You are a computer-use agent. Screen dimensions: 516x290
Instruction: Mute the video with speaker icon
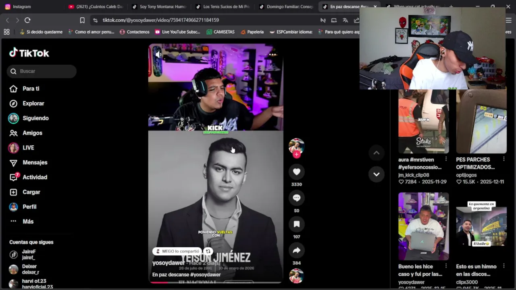tap(158, 54)
